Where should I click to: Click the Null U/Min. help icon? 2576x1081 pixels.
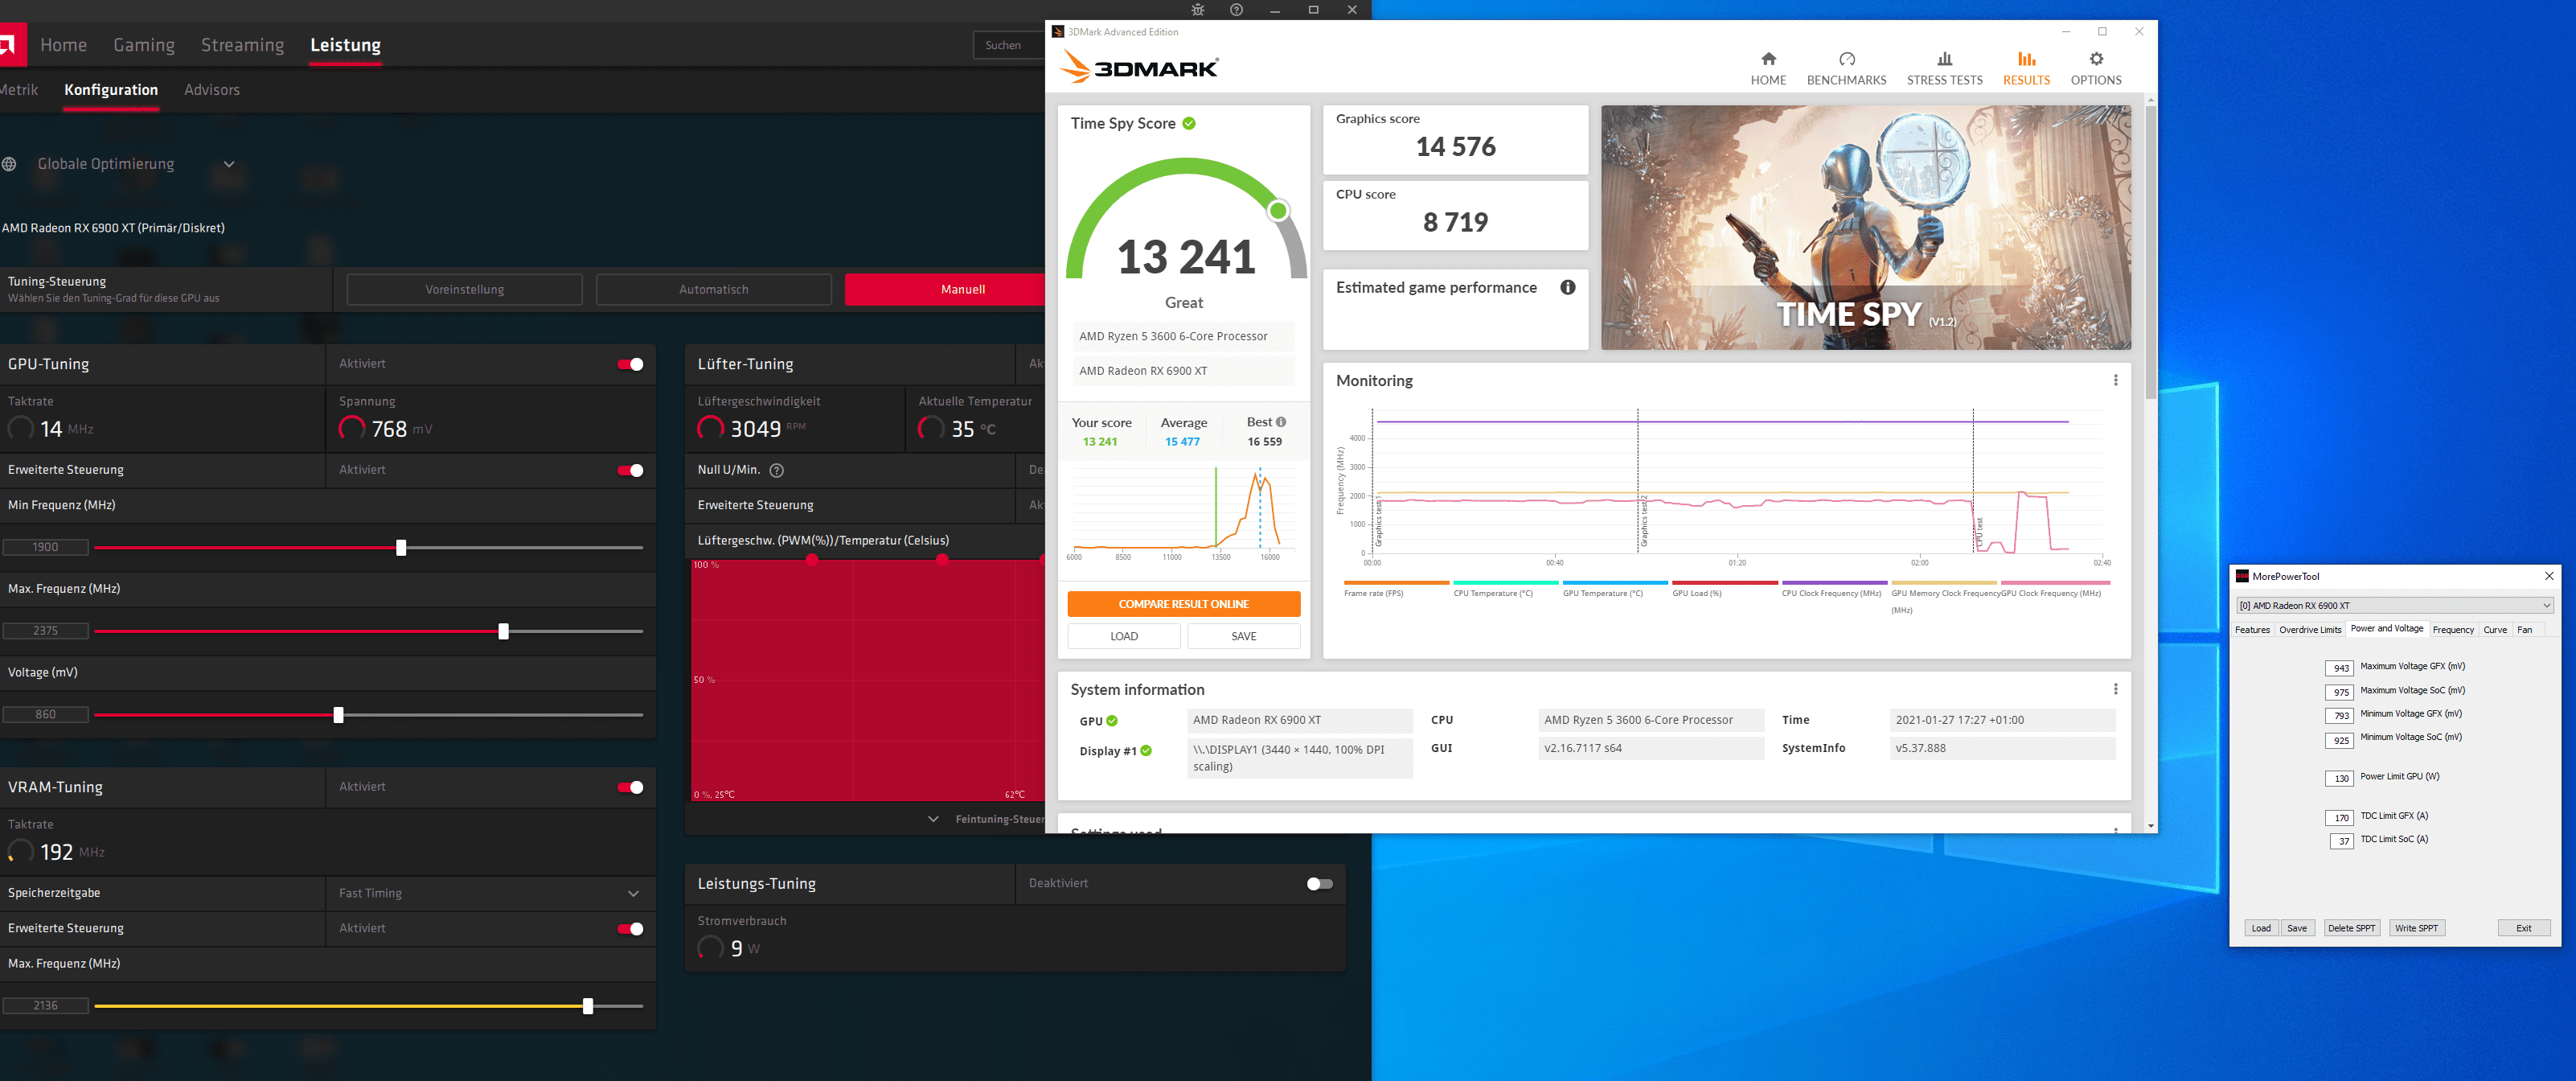(776, 470)
